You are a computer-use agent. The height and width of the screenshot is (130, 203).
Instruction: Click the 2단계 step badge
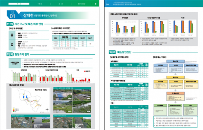(10, 54)
